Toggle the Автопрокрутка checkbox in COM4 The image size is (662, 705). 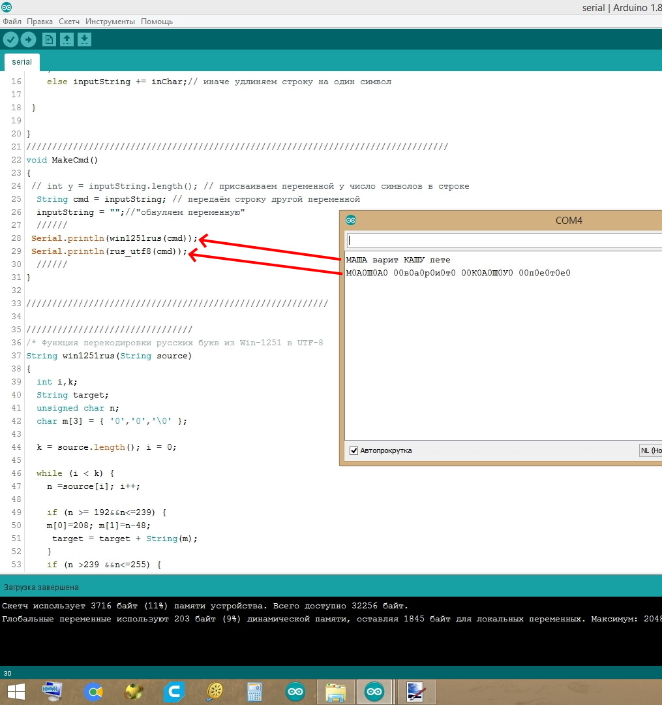tap(354, 450)
